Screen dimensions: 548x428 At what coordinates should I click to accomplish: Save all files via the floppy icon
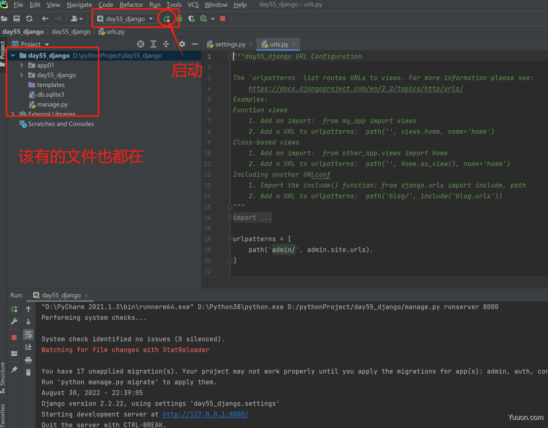click(x=16, y=19)
